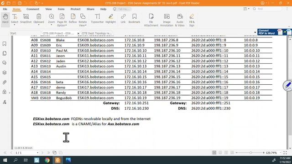Open the Windows Start menu

[5, 160]
